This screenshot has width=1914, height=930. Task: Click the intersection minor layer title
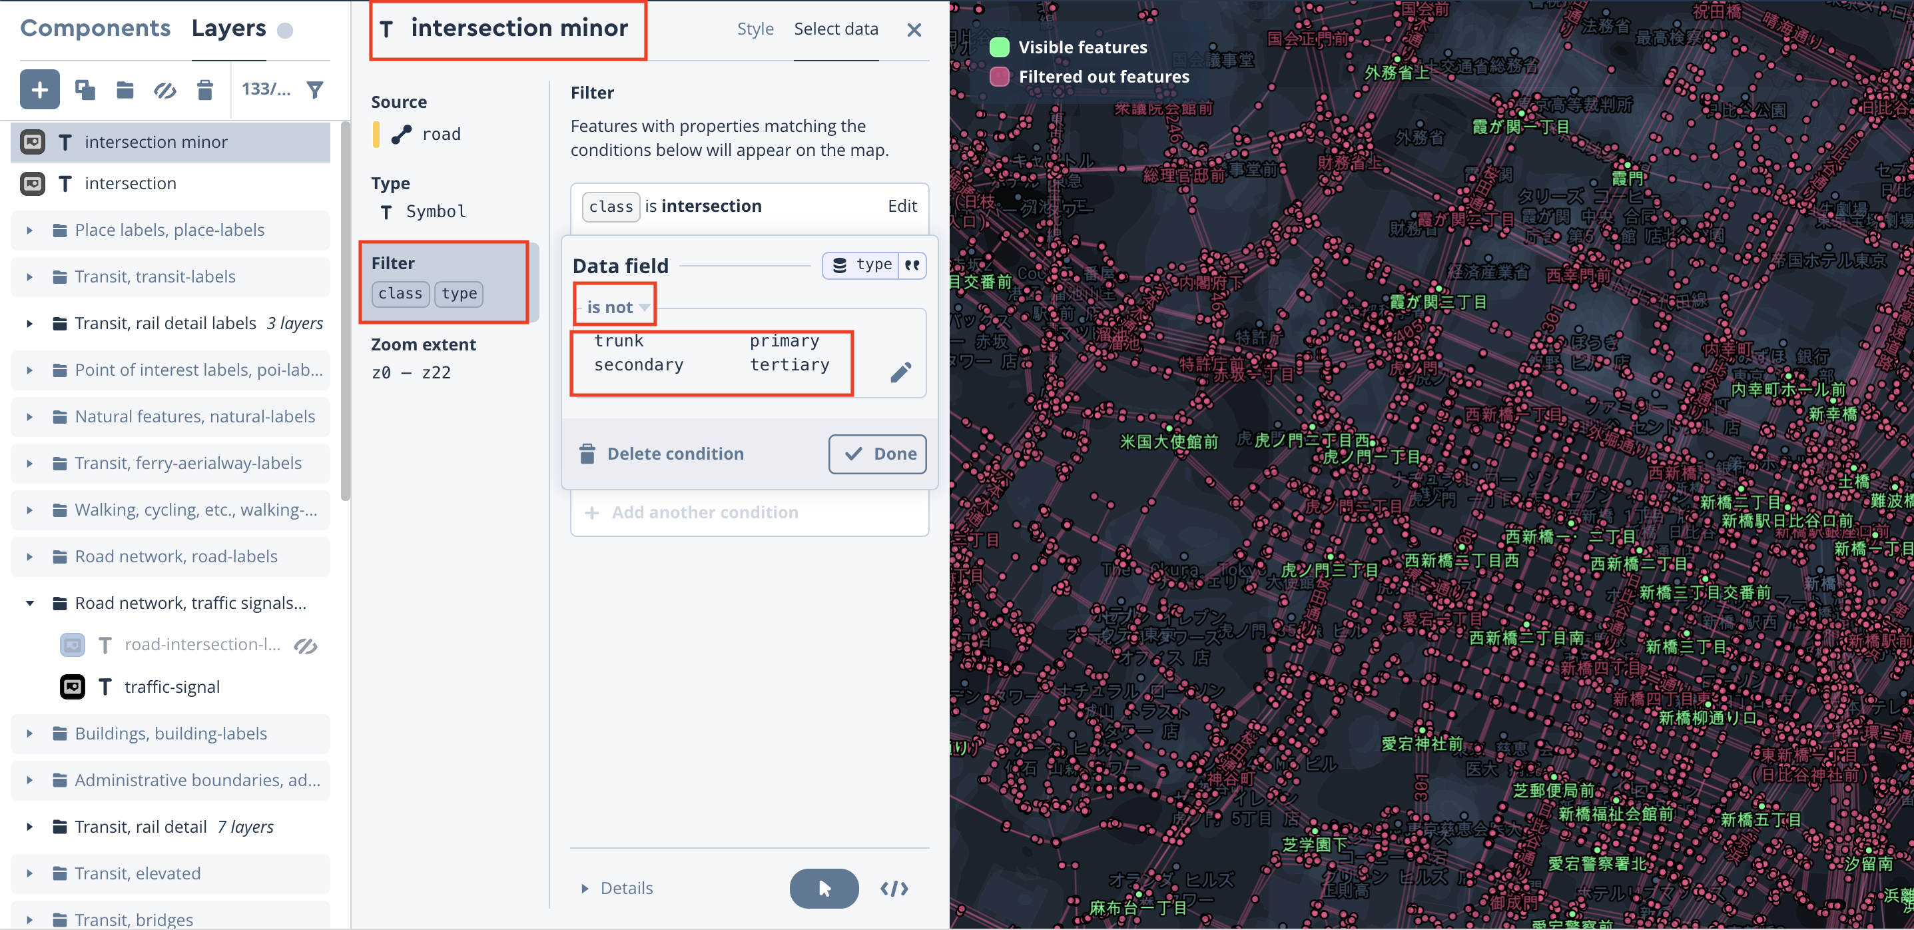point(519,28)
